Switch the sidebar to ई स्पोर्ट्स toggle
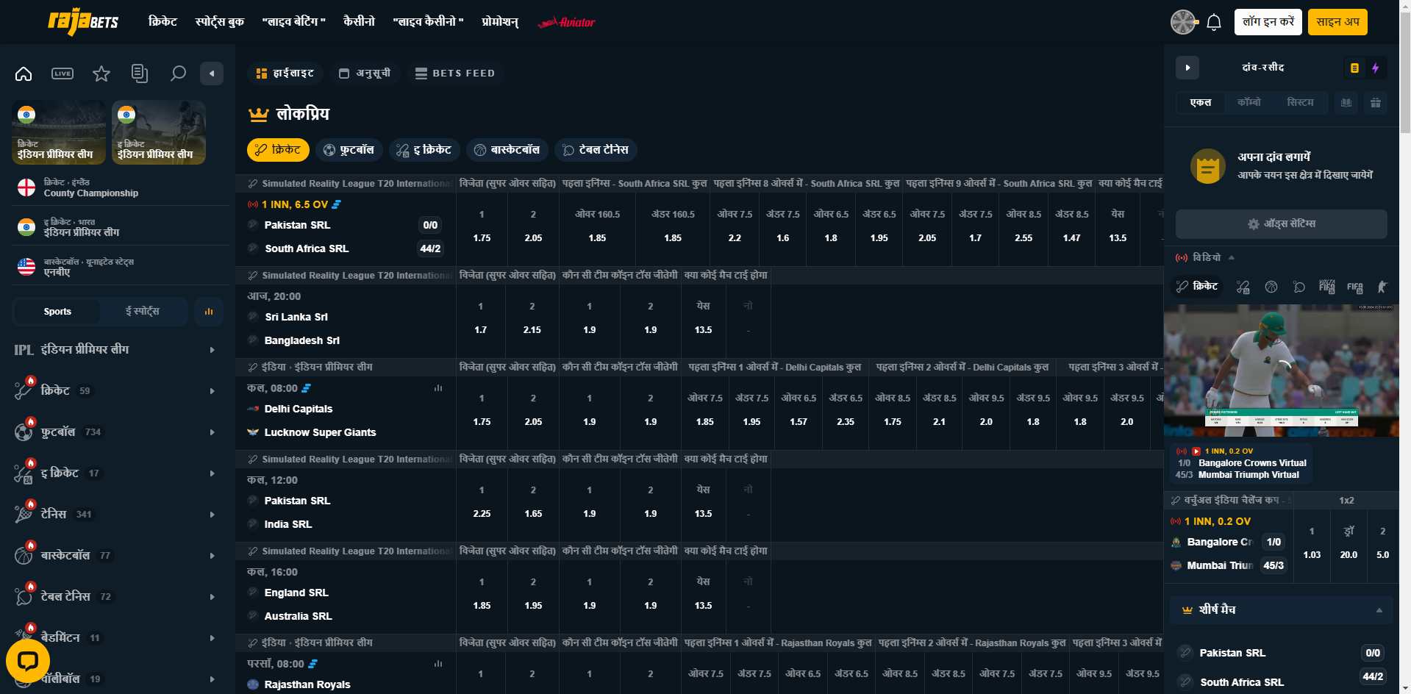 143,312
